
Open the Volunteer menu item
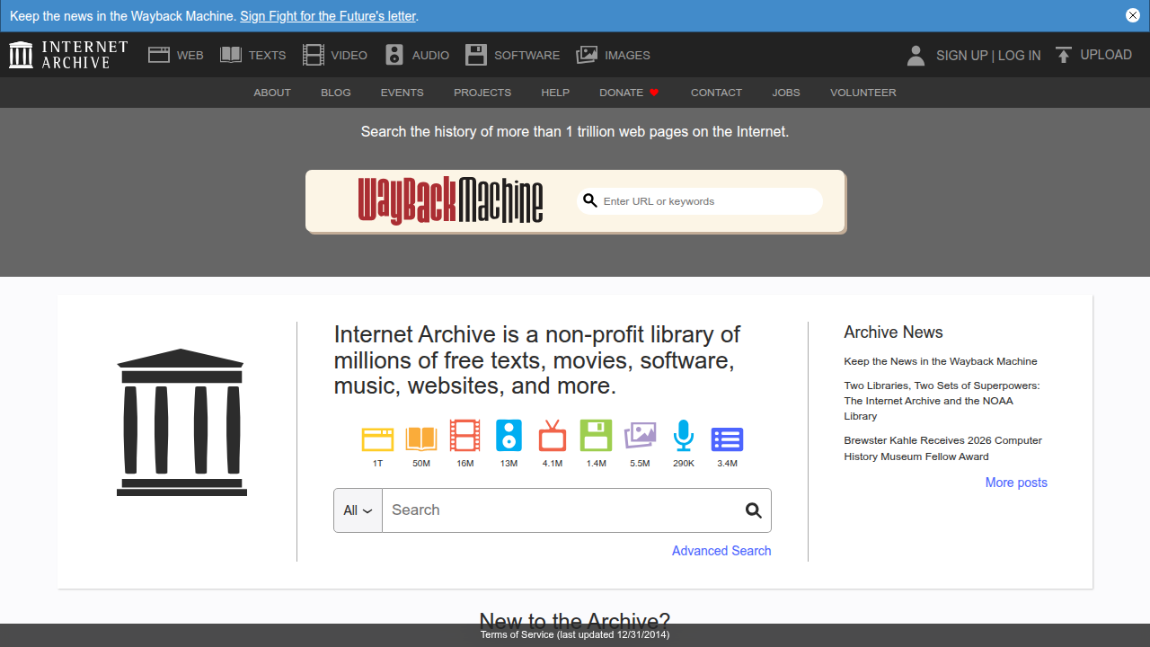[863, 93]
